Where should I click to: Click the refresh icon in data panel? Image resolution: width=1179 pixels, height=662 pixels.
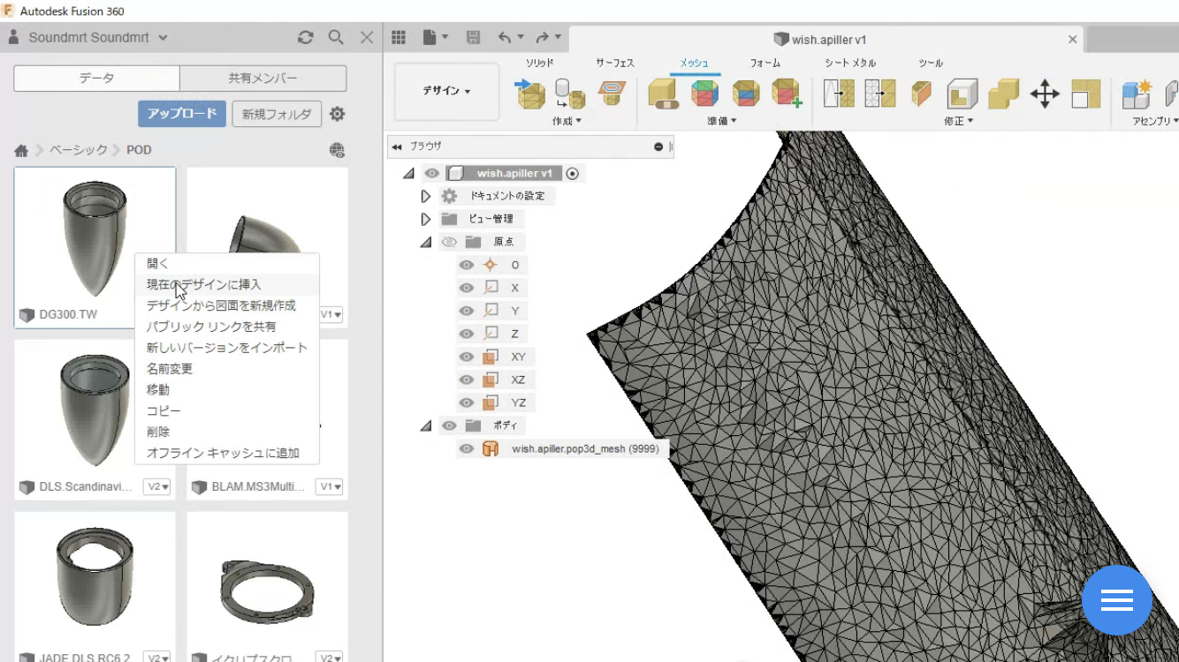point(306,37)
